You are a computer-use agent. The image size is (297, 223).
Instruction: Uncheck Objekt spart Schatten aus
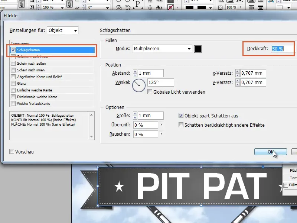point(182,116)
